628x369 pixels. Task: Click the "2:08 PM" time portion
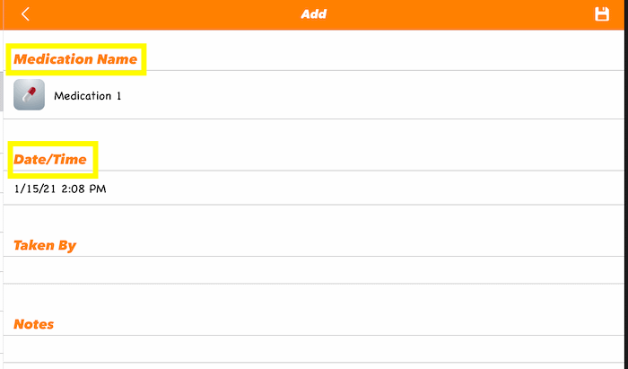click(83, 189)
